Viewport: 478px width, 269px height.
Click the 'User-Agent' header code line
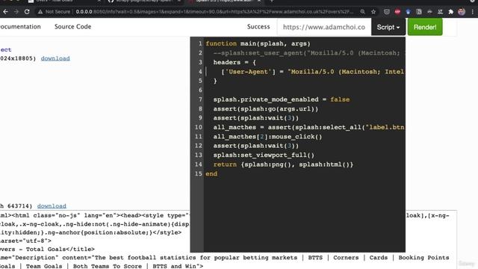(x=312, y=72)
